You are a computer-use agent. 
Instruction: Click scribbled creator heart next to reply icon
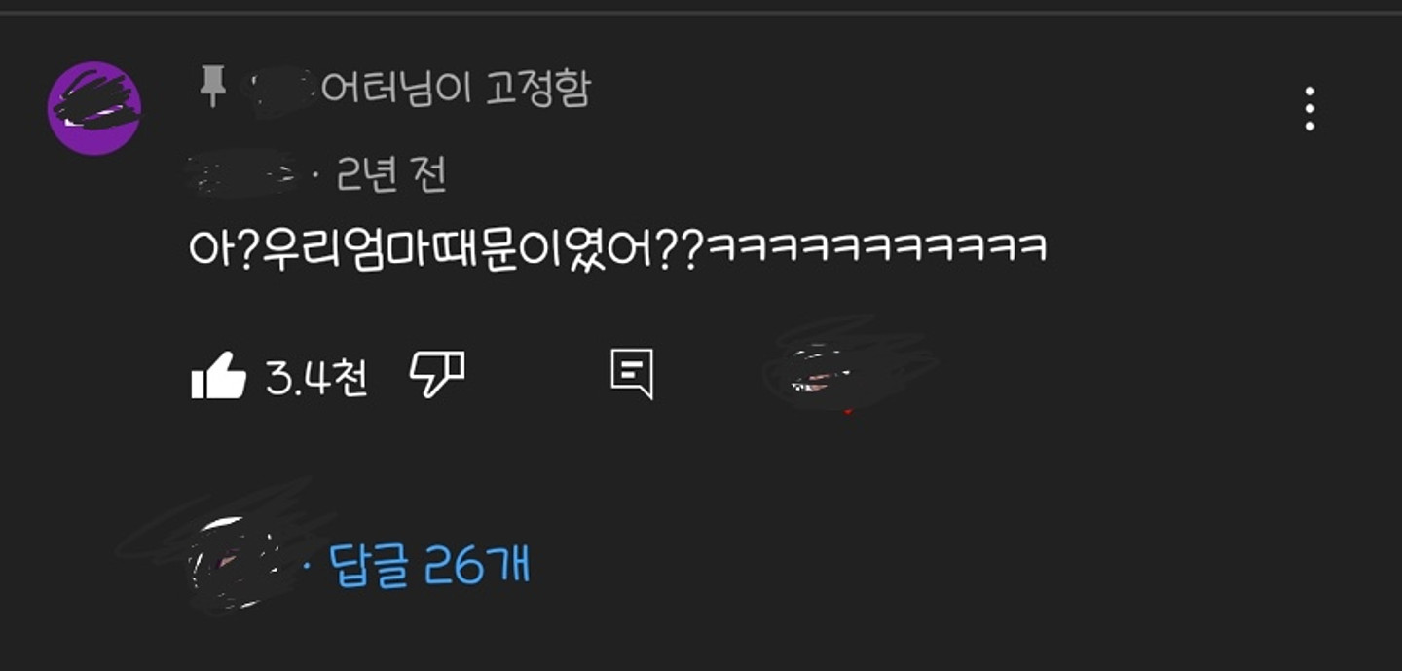coord(842,370)
